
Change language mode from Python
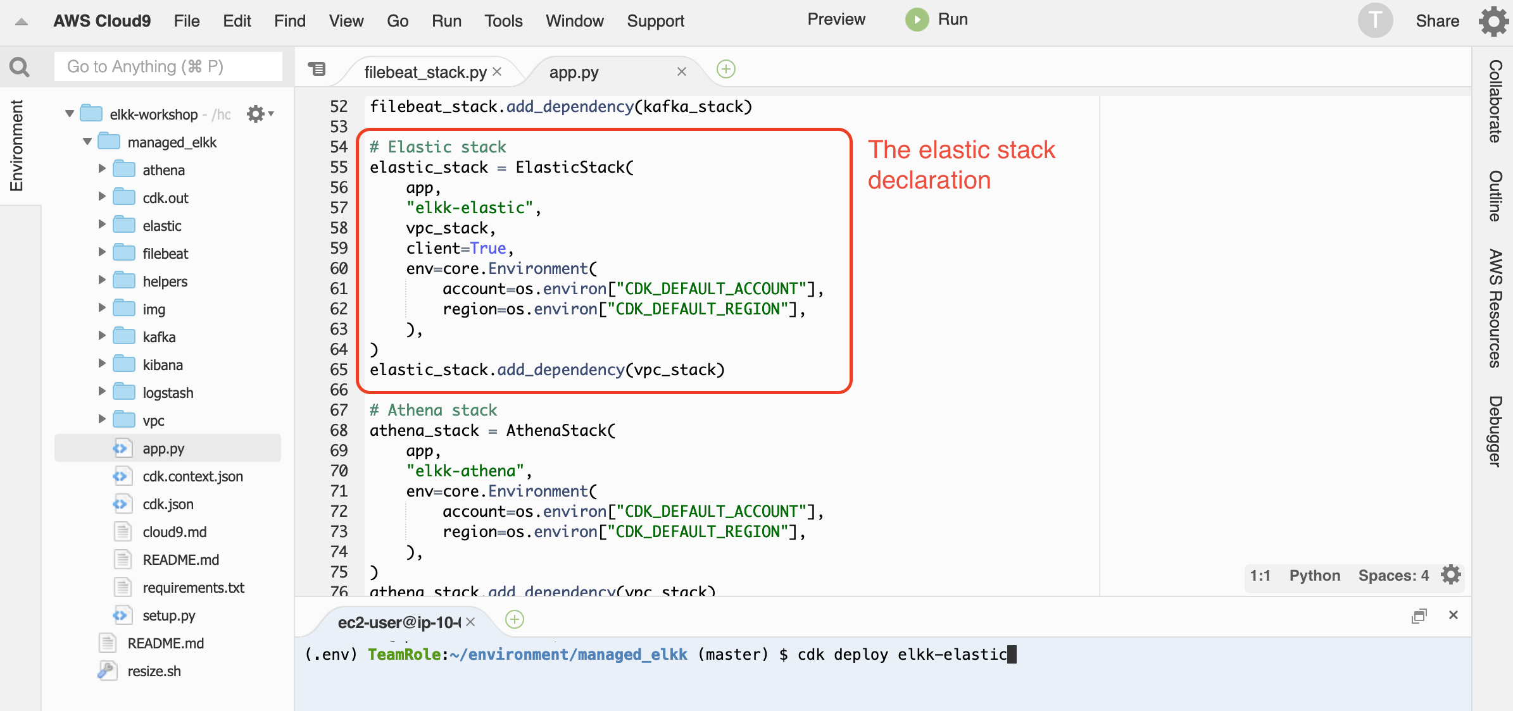[x=1315, y=575]
